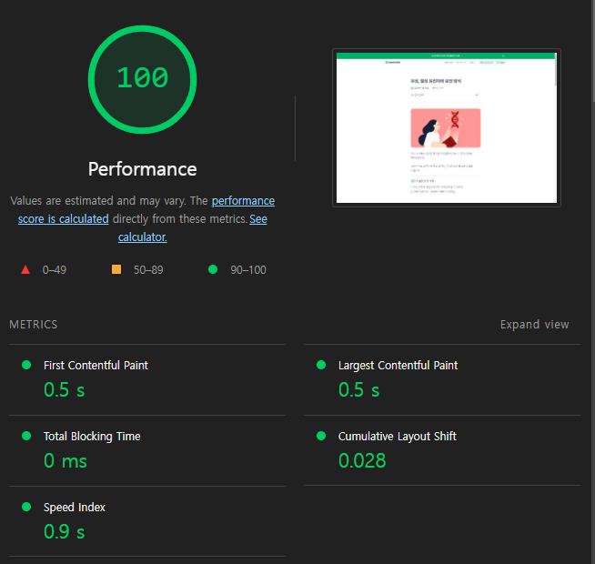595x564 pixels.
Task: Toggle Expand view for metrics
Action: (x=534, y=325)
